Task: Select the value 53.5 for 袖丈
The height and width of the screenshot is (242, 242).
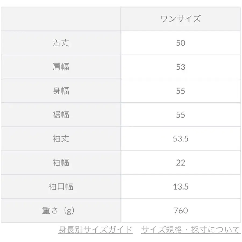Action: pos(181,138)
